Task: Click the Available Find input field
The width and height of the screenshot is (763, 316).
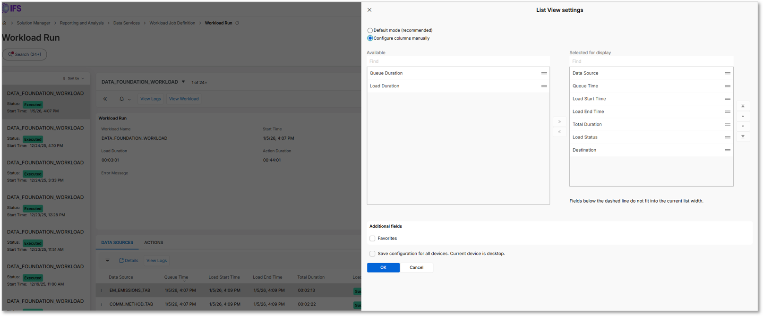Action: point(458,61)
